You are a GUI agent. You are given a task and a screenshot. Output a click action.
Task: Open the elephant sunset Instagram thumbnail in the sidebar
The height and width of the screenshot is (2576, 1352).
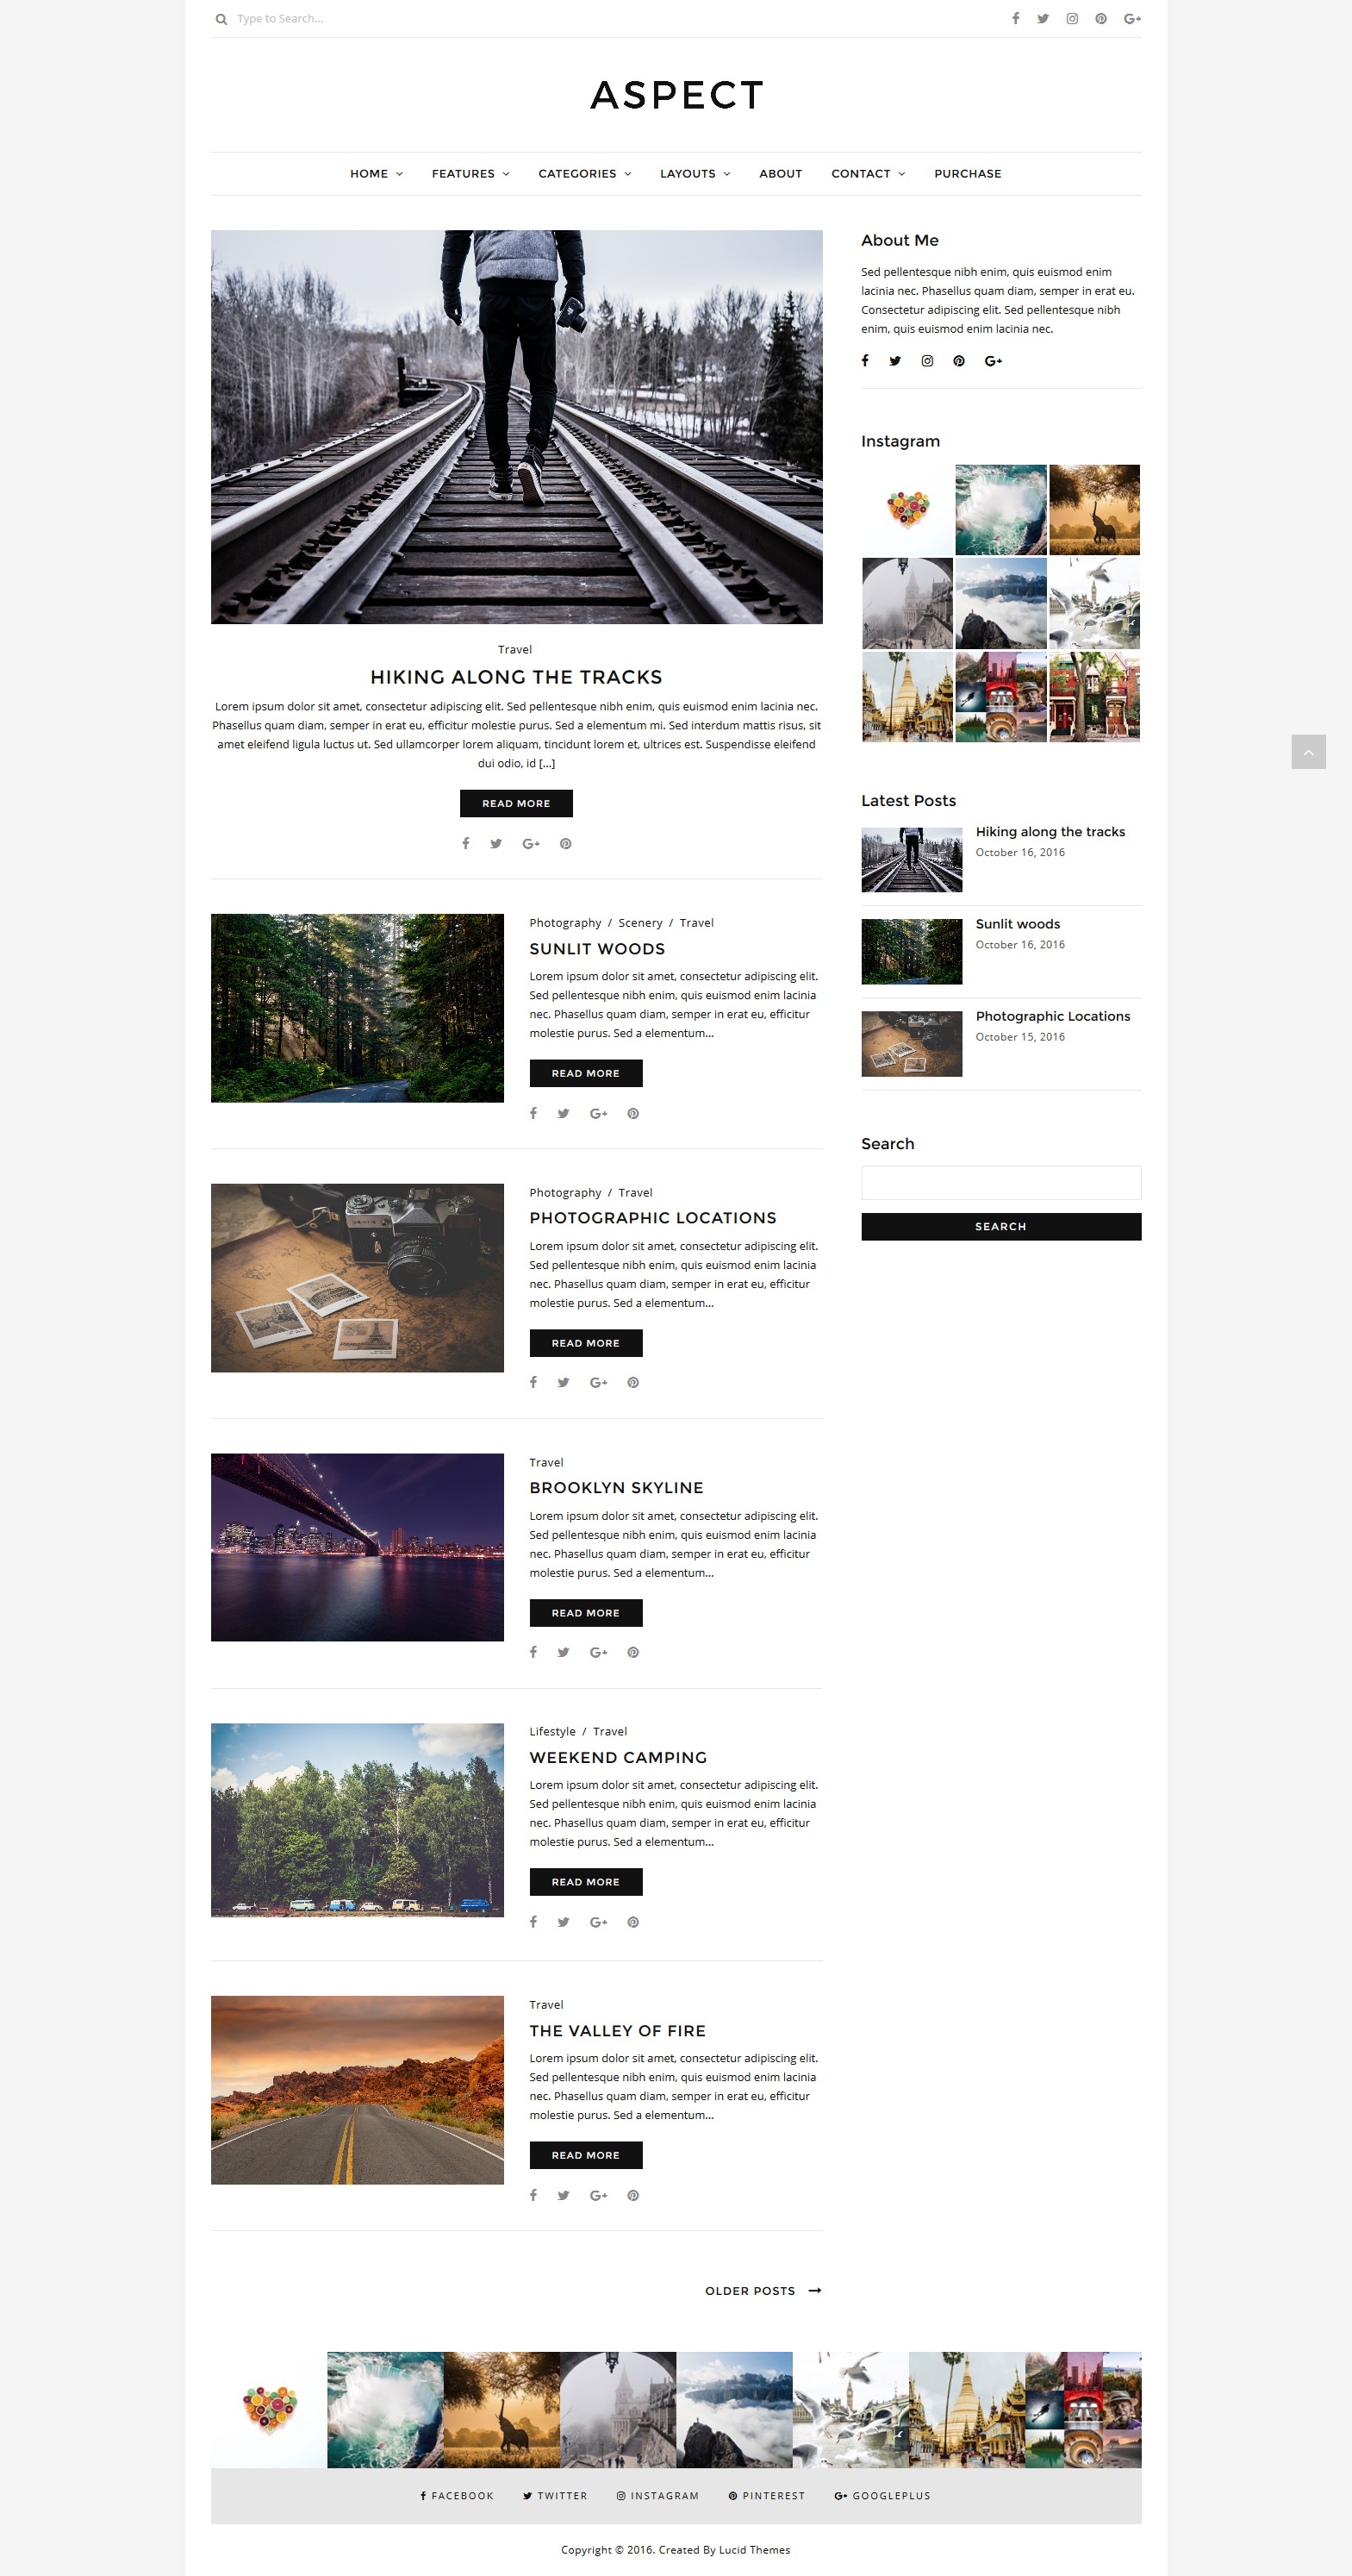pos(1094,510)
